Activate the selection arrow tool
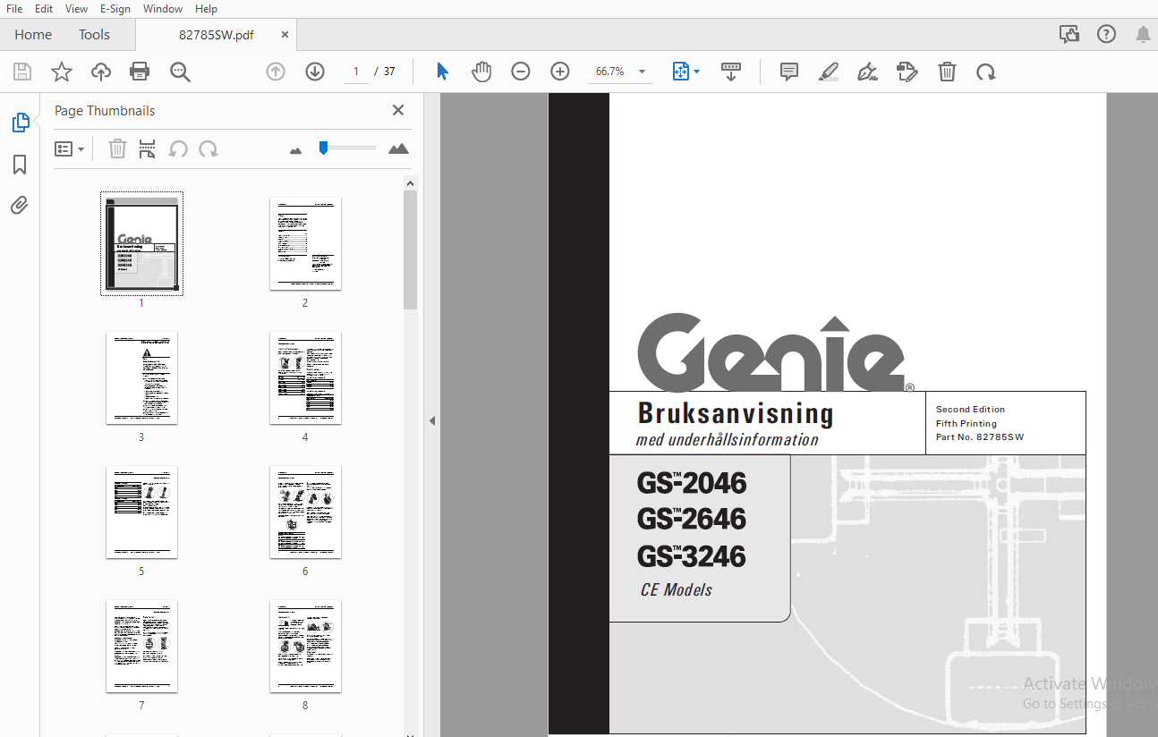The width and height of the screenshot is (1158, 737). (x=442, y=72)
